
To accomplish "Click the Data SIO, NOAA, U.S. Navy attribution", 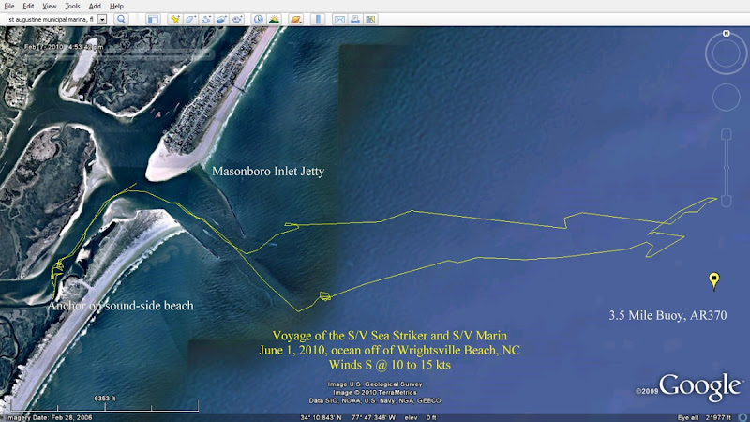I will tap(375, 401).
